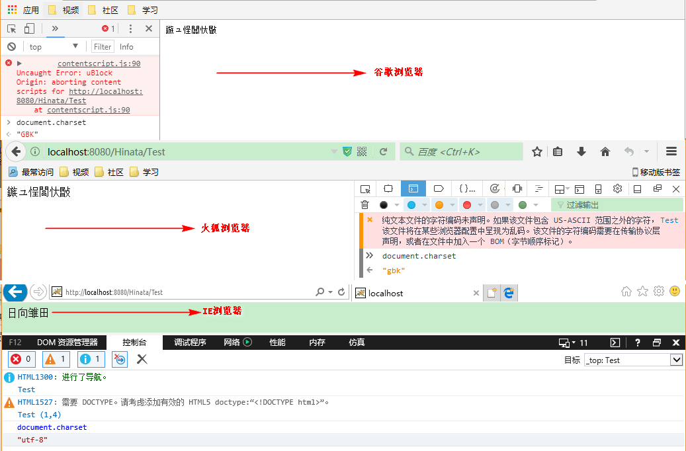Clear the Chrome console
Screen dimensions: 686x451
12,46
